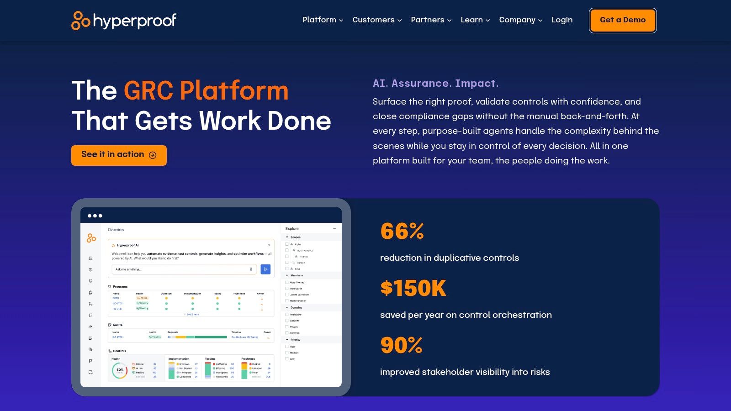Collapse the Domains section in Explore

[287, 307]
